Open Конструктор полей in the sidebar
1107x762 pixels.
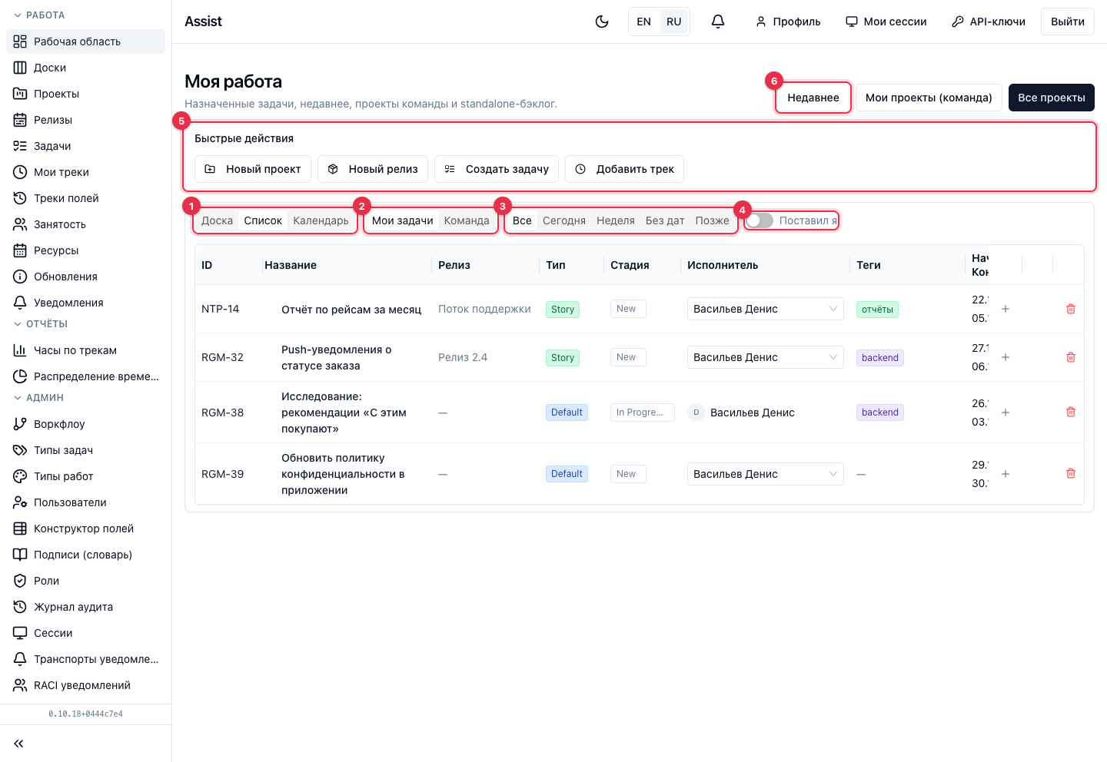[85, 528]
